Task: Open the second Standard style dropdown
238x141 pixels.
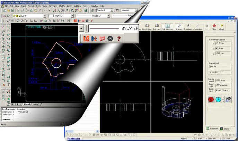Action: (x=136, y=10)
